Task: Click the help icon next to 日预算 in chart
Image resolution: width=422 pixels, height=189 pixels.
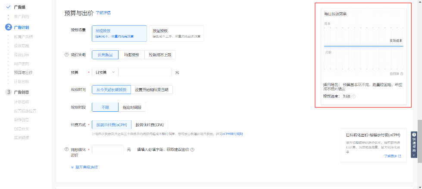Action: 402,73
